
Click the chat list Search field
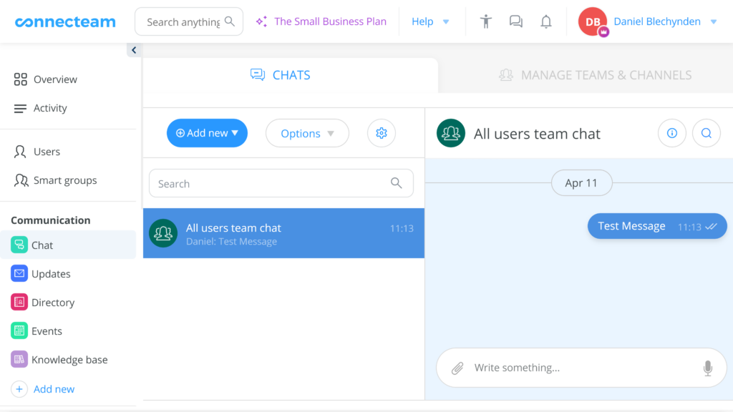pos(272,183)
